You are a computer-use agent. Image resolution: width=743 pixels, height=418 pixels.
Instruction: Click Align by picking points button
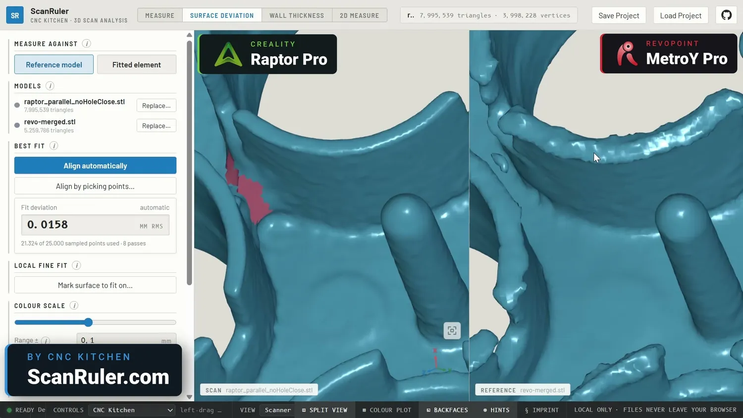[95, 186]
